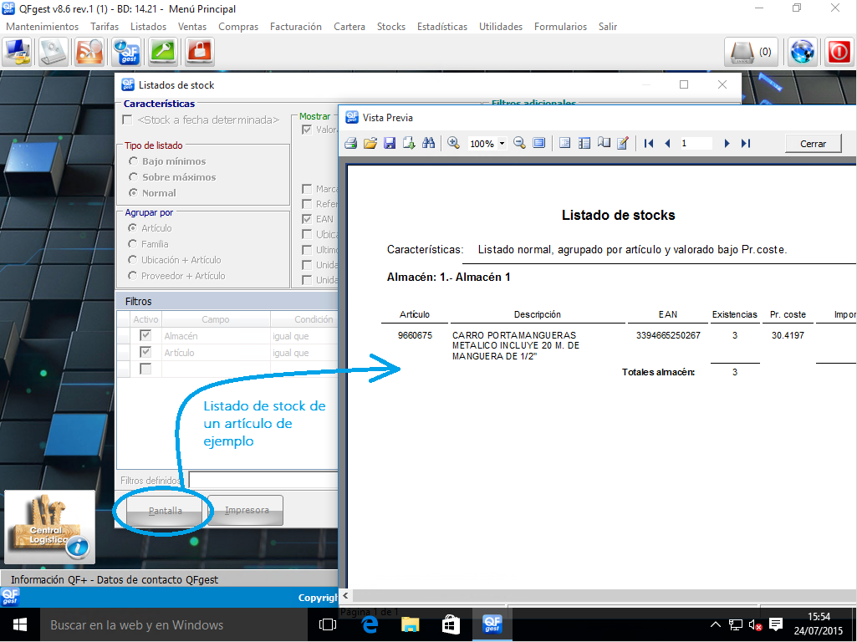
Task: Group by Familia radio option
Action: pos(132,244)
